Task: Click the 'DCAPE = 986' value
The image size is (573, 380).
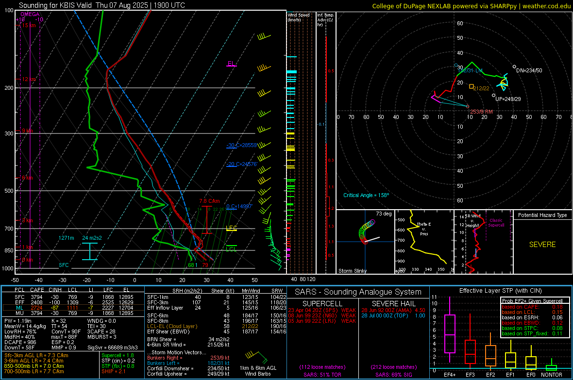Action: 19,342
